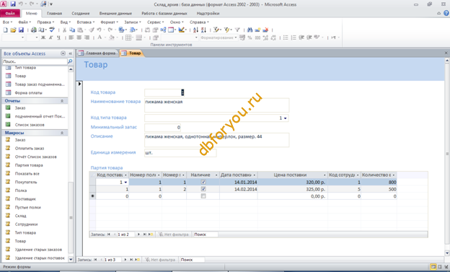Screen dimensions: 450x272
Task: Open the Сервис menu
Action: 156,22
